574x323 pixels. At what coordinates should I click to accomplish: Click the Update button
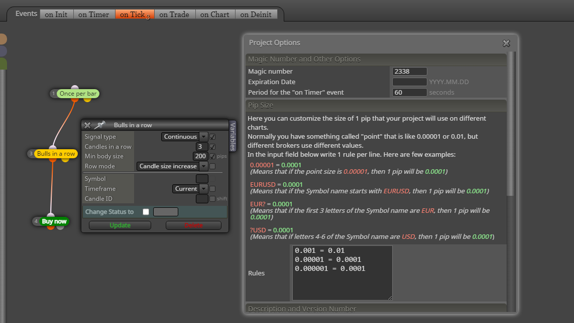120,225
